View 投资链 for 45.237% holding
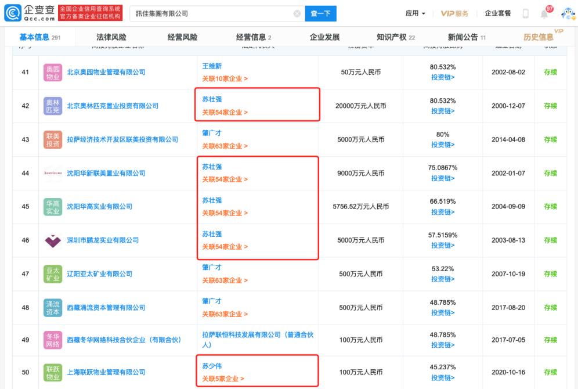The height and width of the screenshot is (389, 578). pos(443,378)
